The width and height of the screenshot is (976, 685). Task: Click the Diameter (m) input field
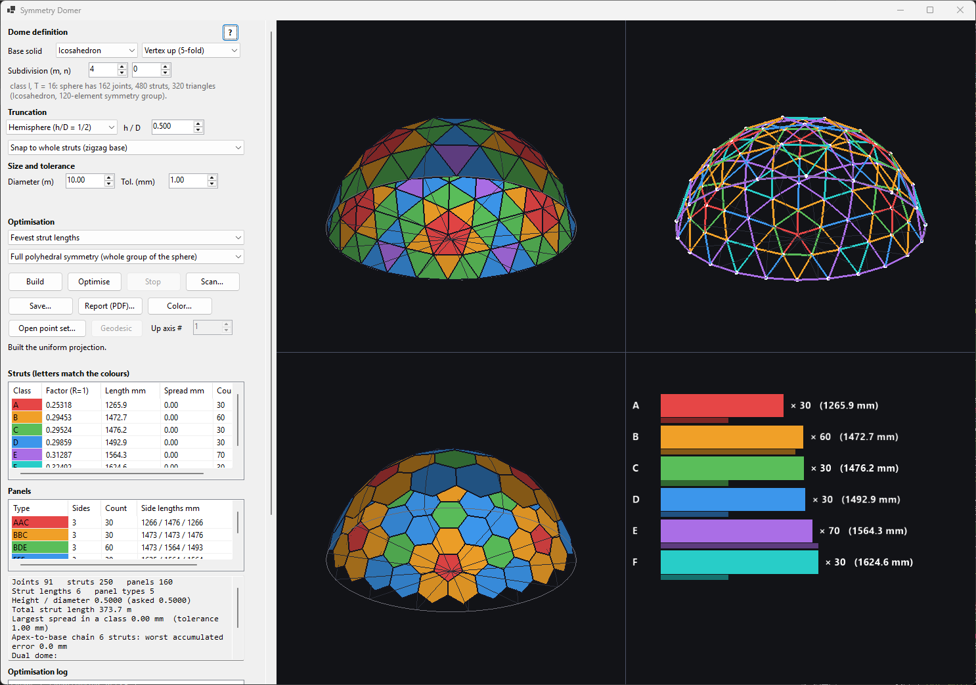click(85, 181)
